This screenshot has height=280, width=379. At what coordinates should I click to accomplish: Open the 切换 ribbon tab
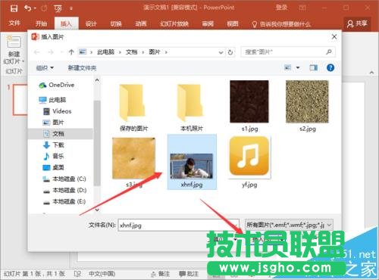(116, 23)
